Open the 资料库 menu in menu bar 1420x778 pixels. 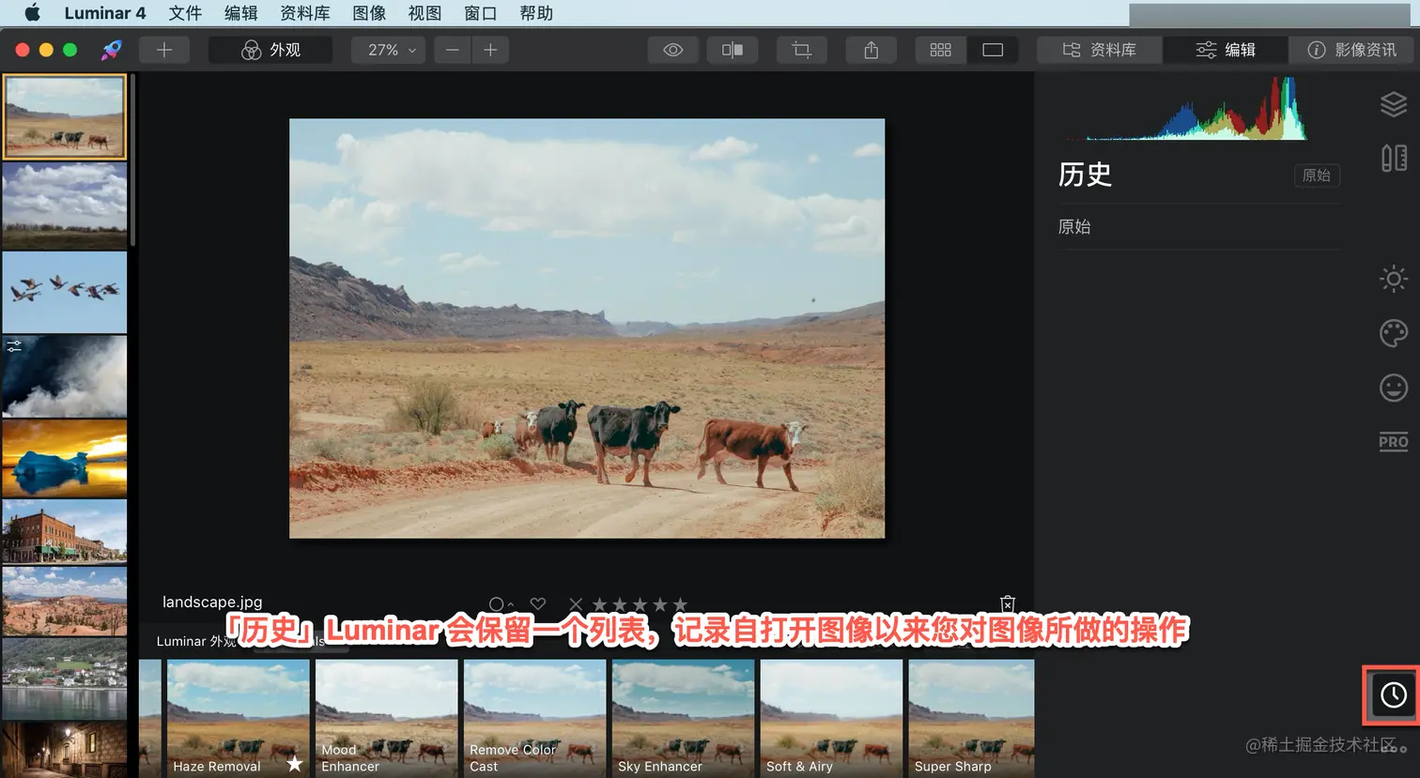[305, 13]
